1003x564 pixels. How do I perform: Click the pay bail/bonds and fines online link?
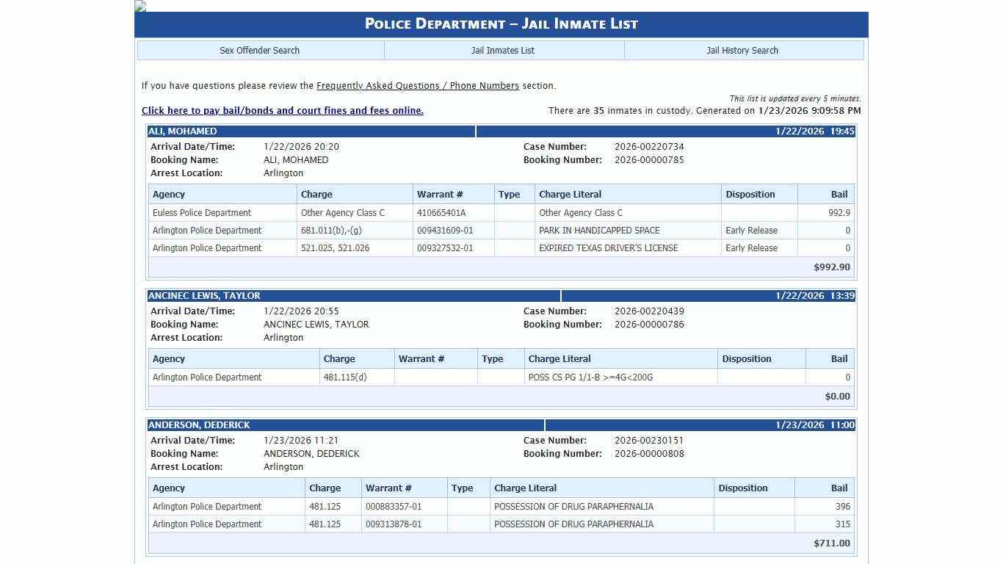(x=282, y=111)
